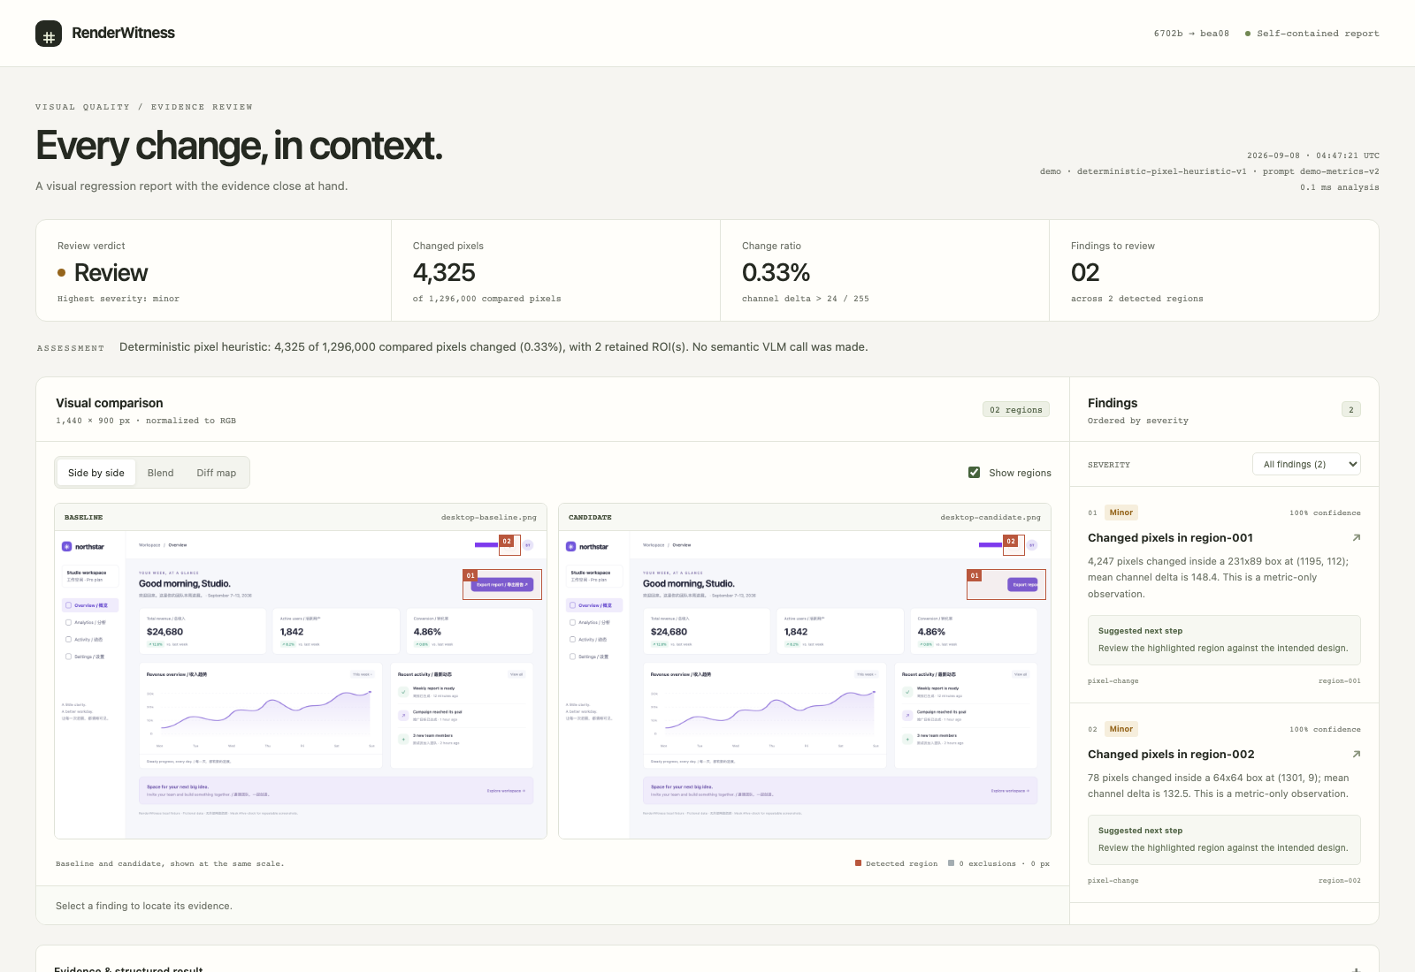Switch to the Blend view tab
Screen dimensions: 1415x972
[160, 473]
